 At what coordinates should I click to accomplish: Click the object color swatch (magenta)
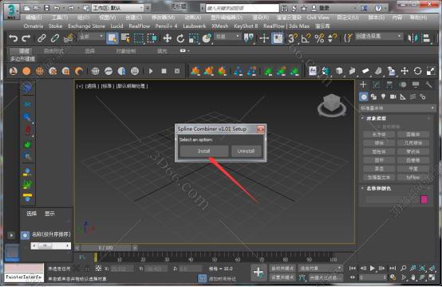tap(424, 199)
